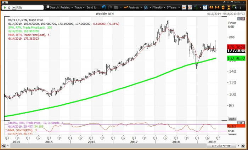Open the Trade menu
The width and height of the screenshot is (248, 150).
(79, 7)
